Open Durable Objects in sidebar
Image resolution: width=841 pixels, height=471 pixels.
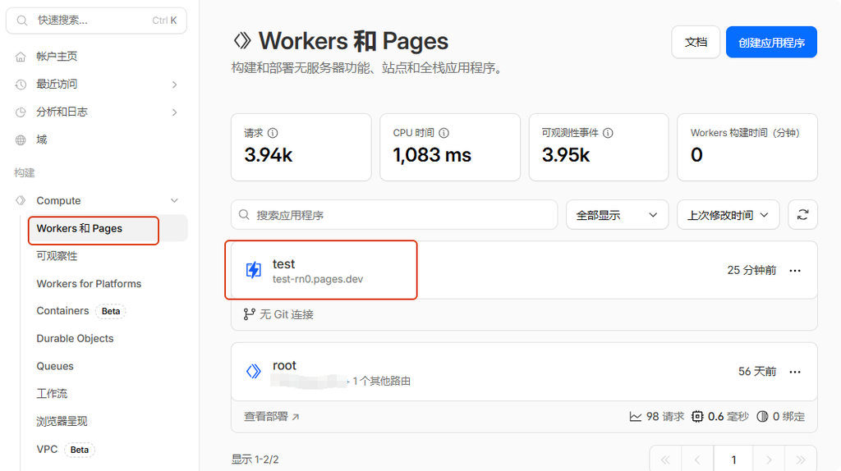pyautogui.click(x=75, y=339)
